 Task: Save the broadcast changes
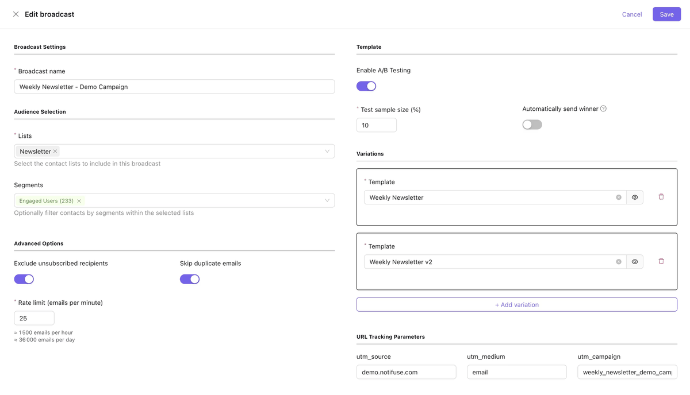[x=666, y=14]
